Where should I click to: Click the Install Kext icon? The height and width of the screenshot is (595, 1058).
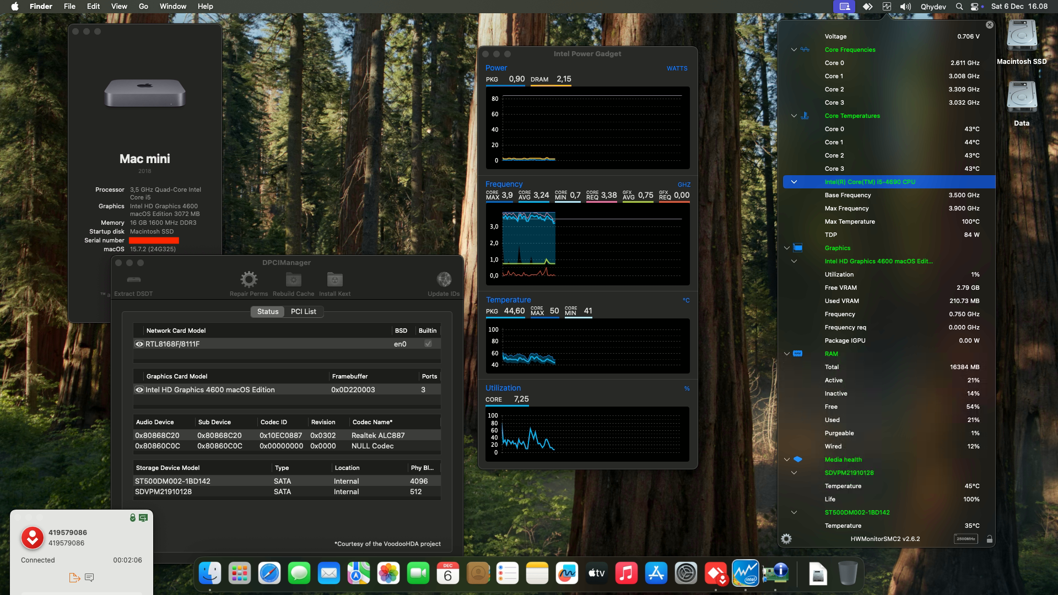tap(334, 279)
